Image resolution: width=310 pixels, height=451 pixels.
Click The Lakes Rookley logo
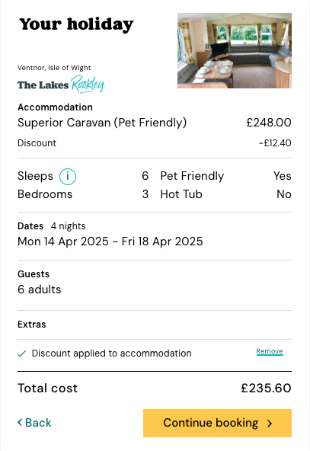tap(61, 85)
